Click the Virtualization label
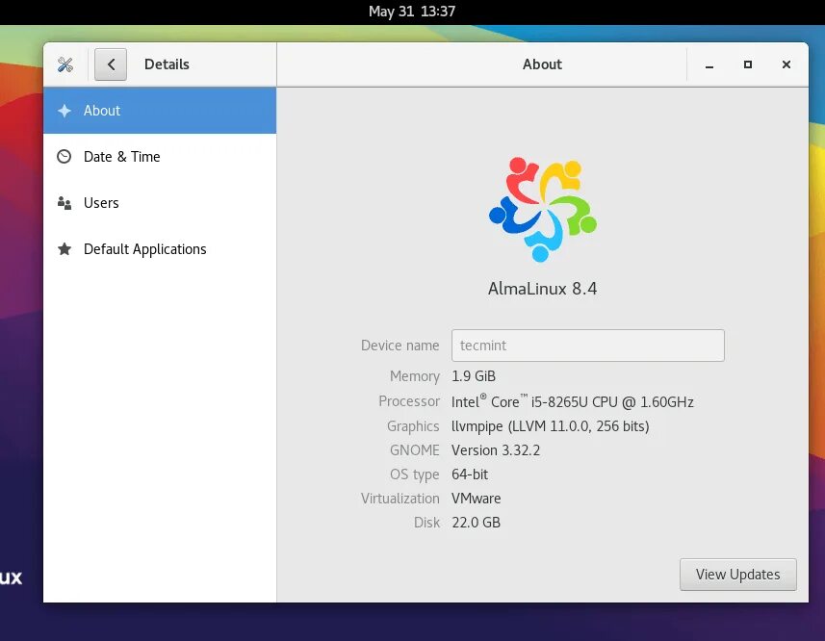 point(400,499)
